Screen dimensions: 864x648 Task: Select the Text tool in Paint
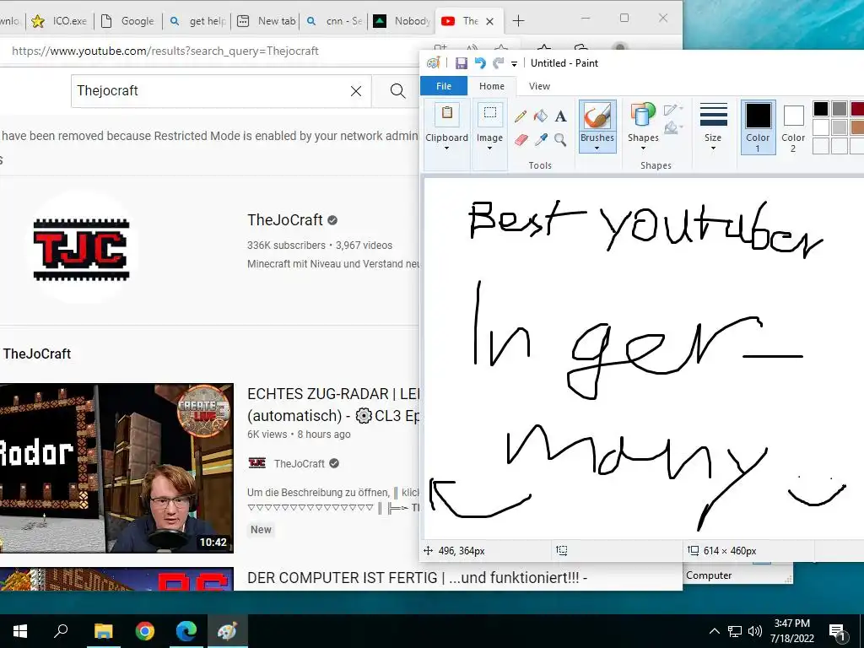(560, 116)
